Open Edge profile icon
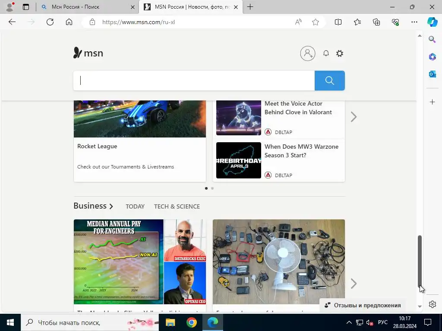Viewport: 442px width, 331px height. [x=10, y=7]
